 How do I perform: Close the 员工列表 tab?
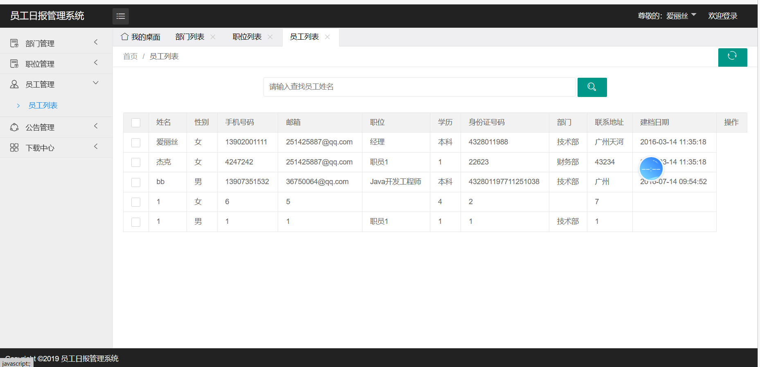(328, 37)
